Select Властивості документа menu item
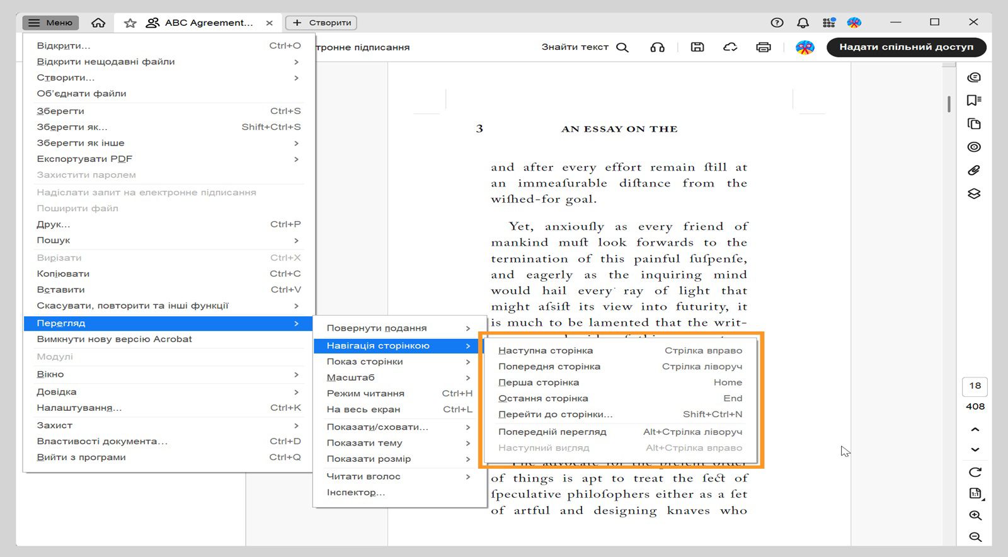1008x557 pixels. pos(168,441)
